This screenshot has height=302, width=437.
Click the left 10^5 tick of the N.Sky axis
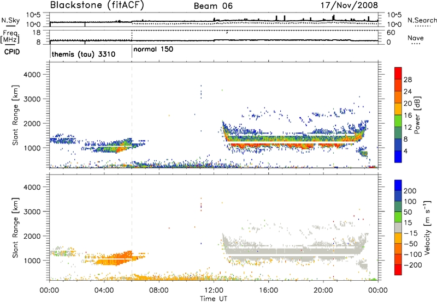pyautogui.click(x=33, y=15)
